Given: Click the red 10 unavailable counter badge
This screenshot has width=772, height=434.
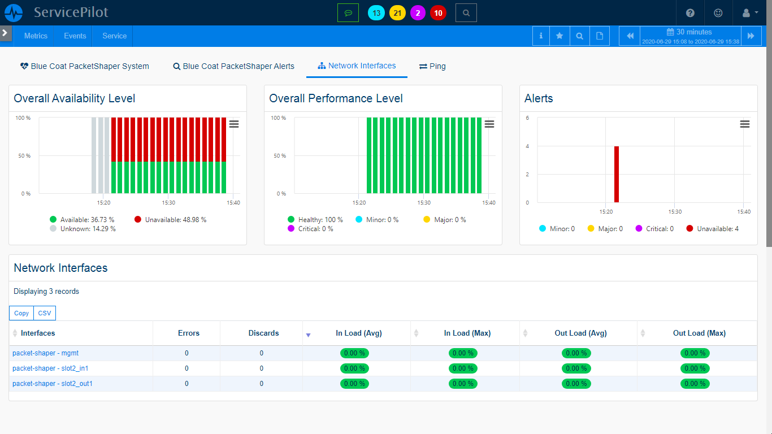Looking at the screenshot, I should coord(438,12).
